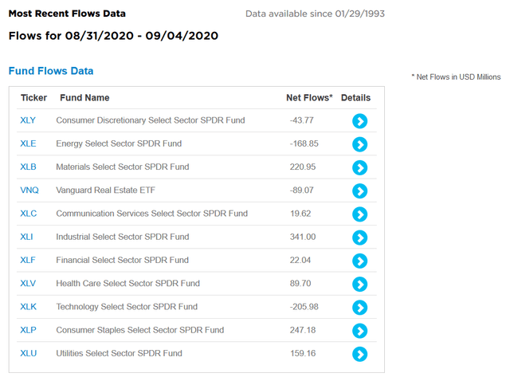Select Communication Services Select Sector SPDR Fund
The width and height of the screenshot is (510, 381).
pyautogui.click(x=152, y=214)
